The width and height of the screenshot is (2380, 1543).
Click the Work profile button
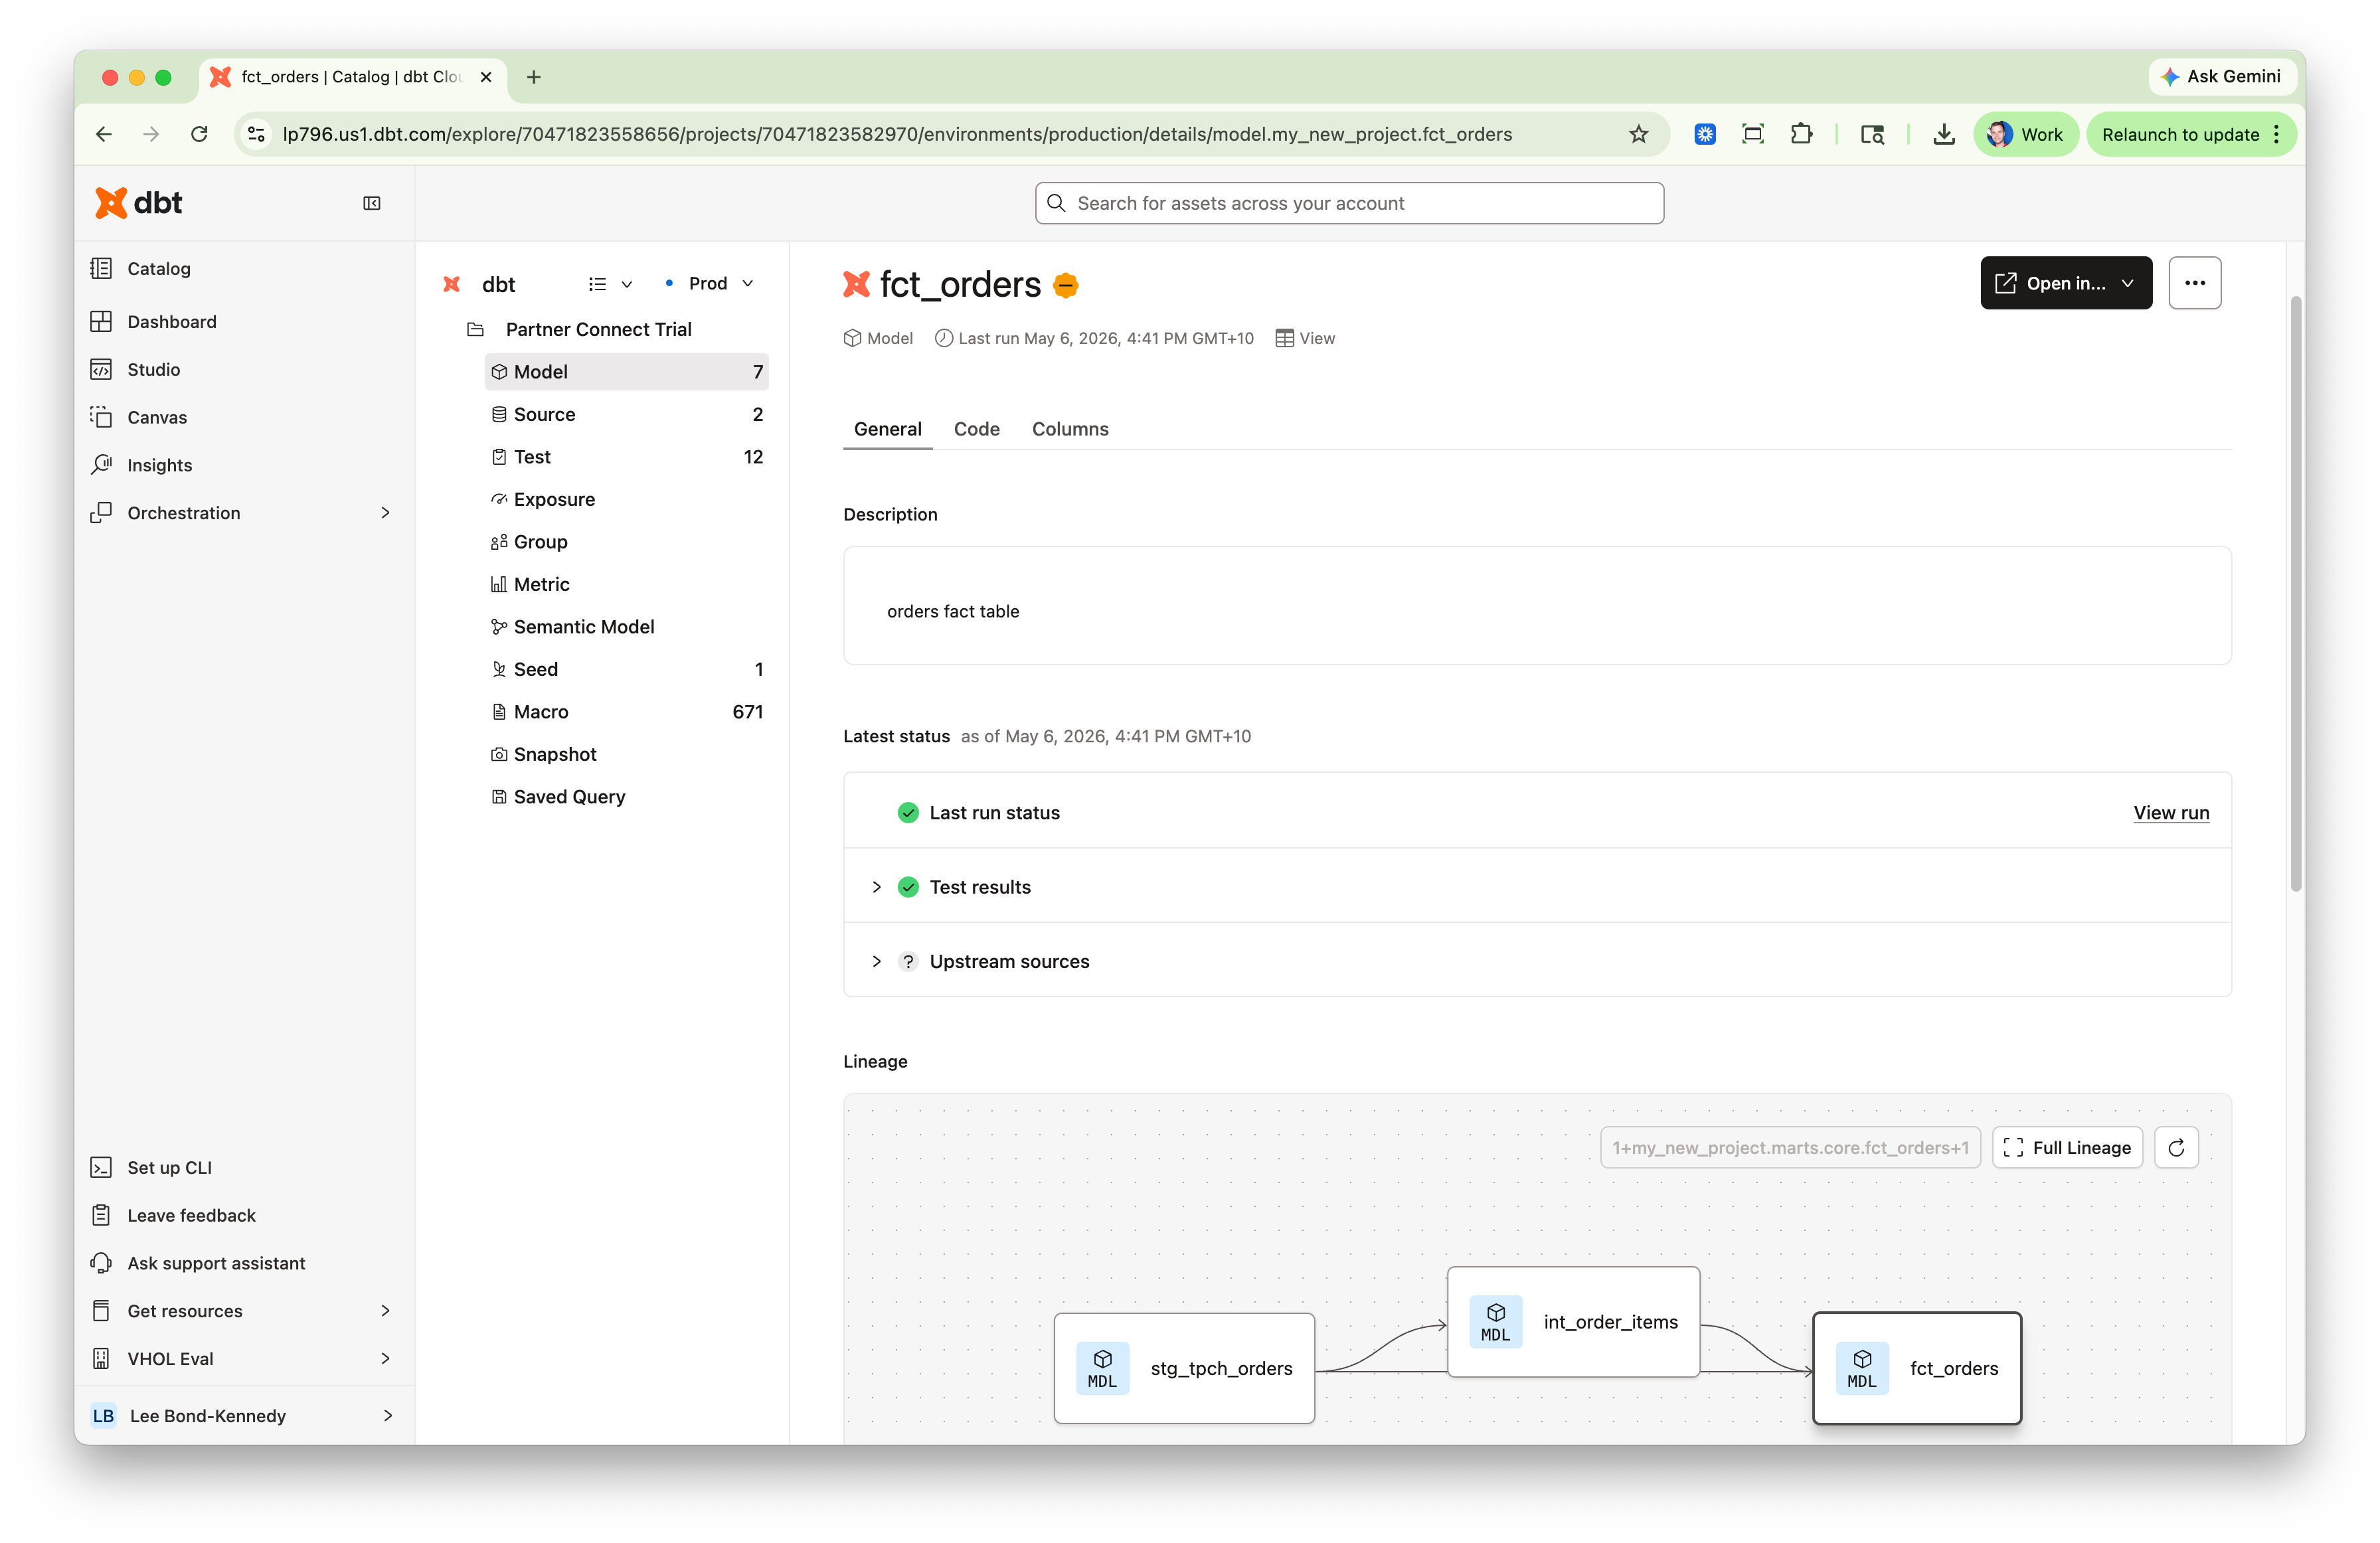2025,134
